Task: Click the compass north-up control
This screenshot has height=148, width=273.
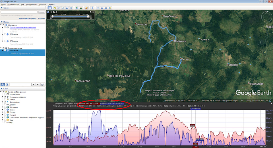Action: 266,12
